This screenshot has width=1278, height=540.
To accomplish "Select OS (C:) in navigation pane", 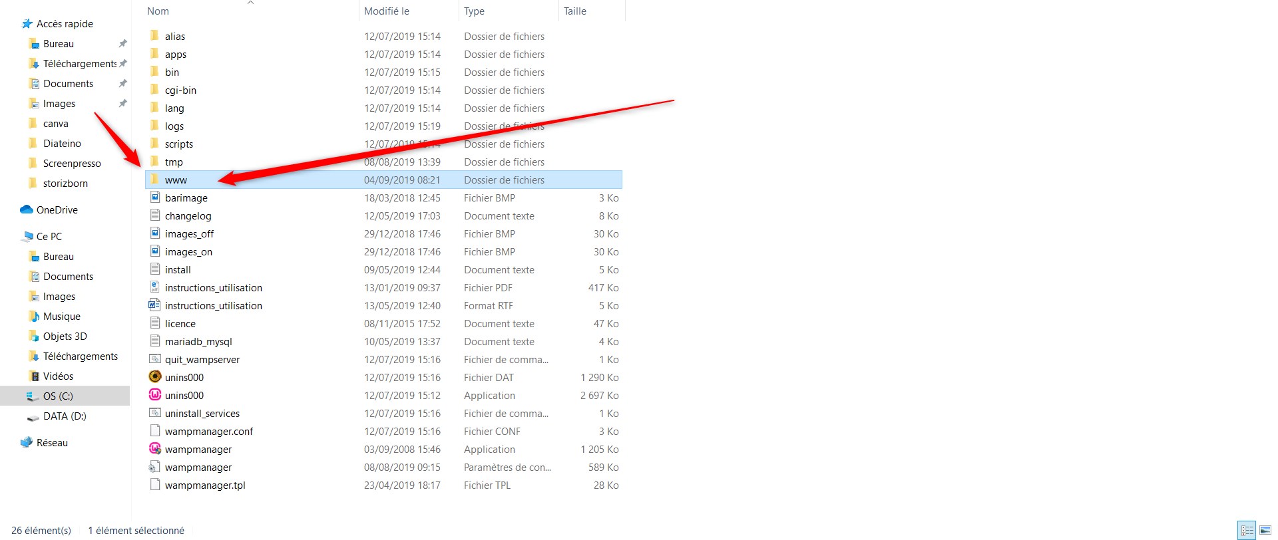I will coord(65,396).
